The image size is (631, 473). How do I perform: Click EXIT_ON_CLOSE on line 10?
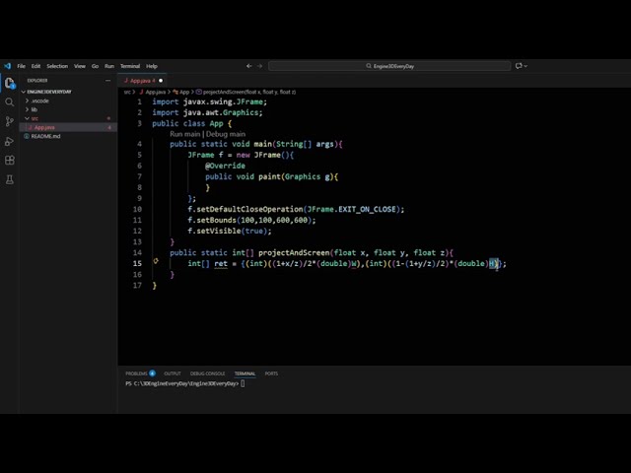point(367,209)
